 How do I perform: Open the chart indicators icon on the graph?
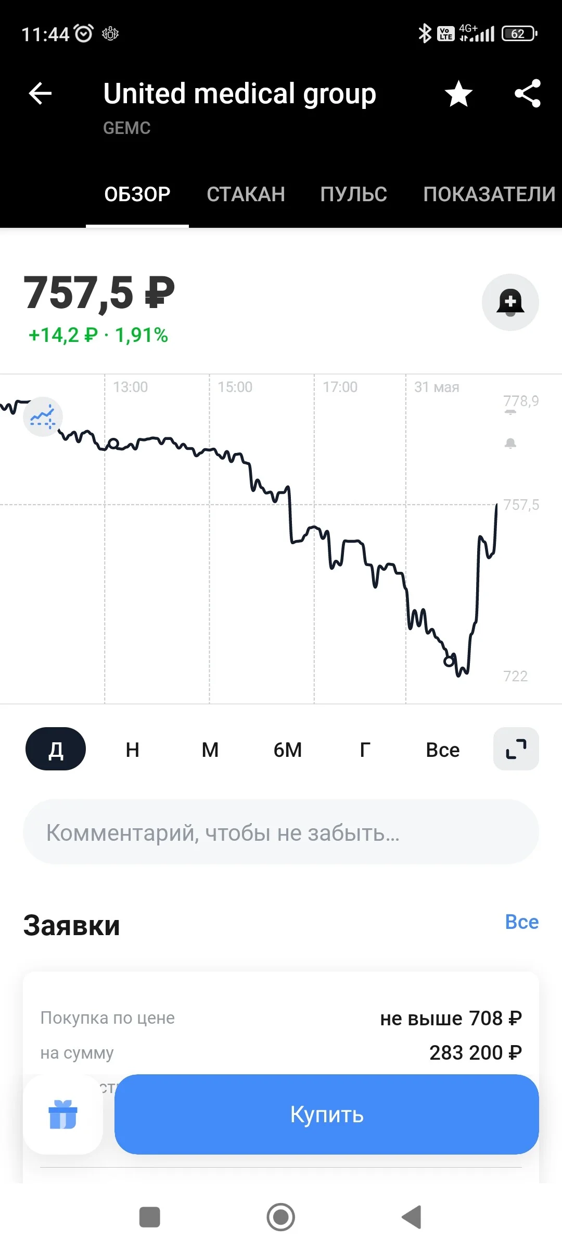click(x=43, y=416)
